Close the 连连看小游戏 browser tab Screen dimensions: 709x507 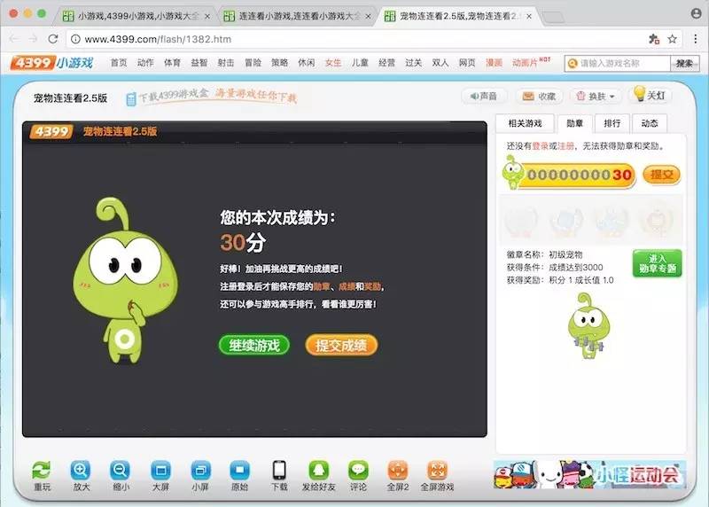click(x=368, y=16)
